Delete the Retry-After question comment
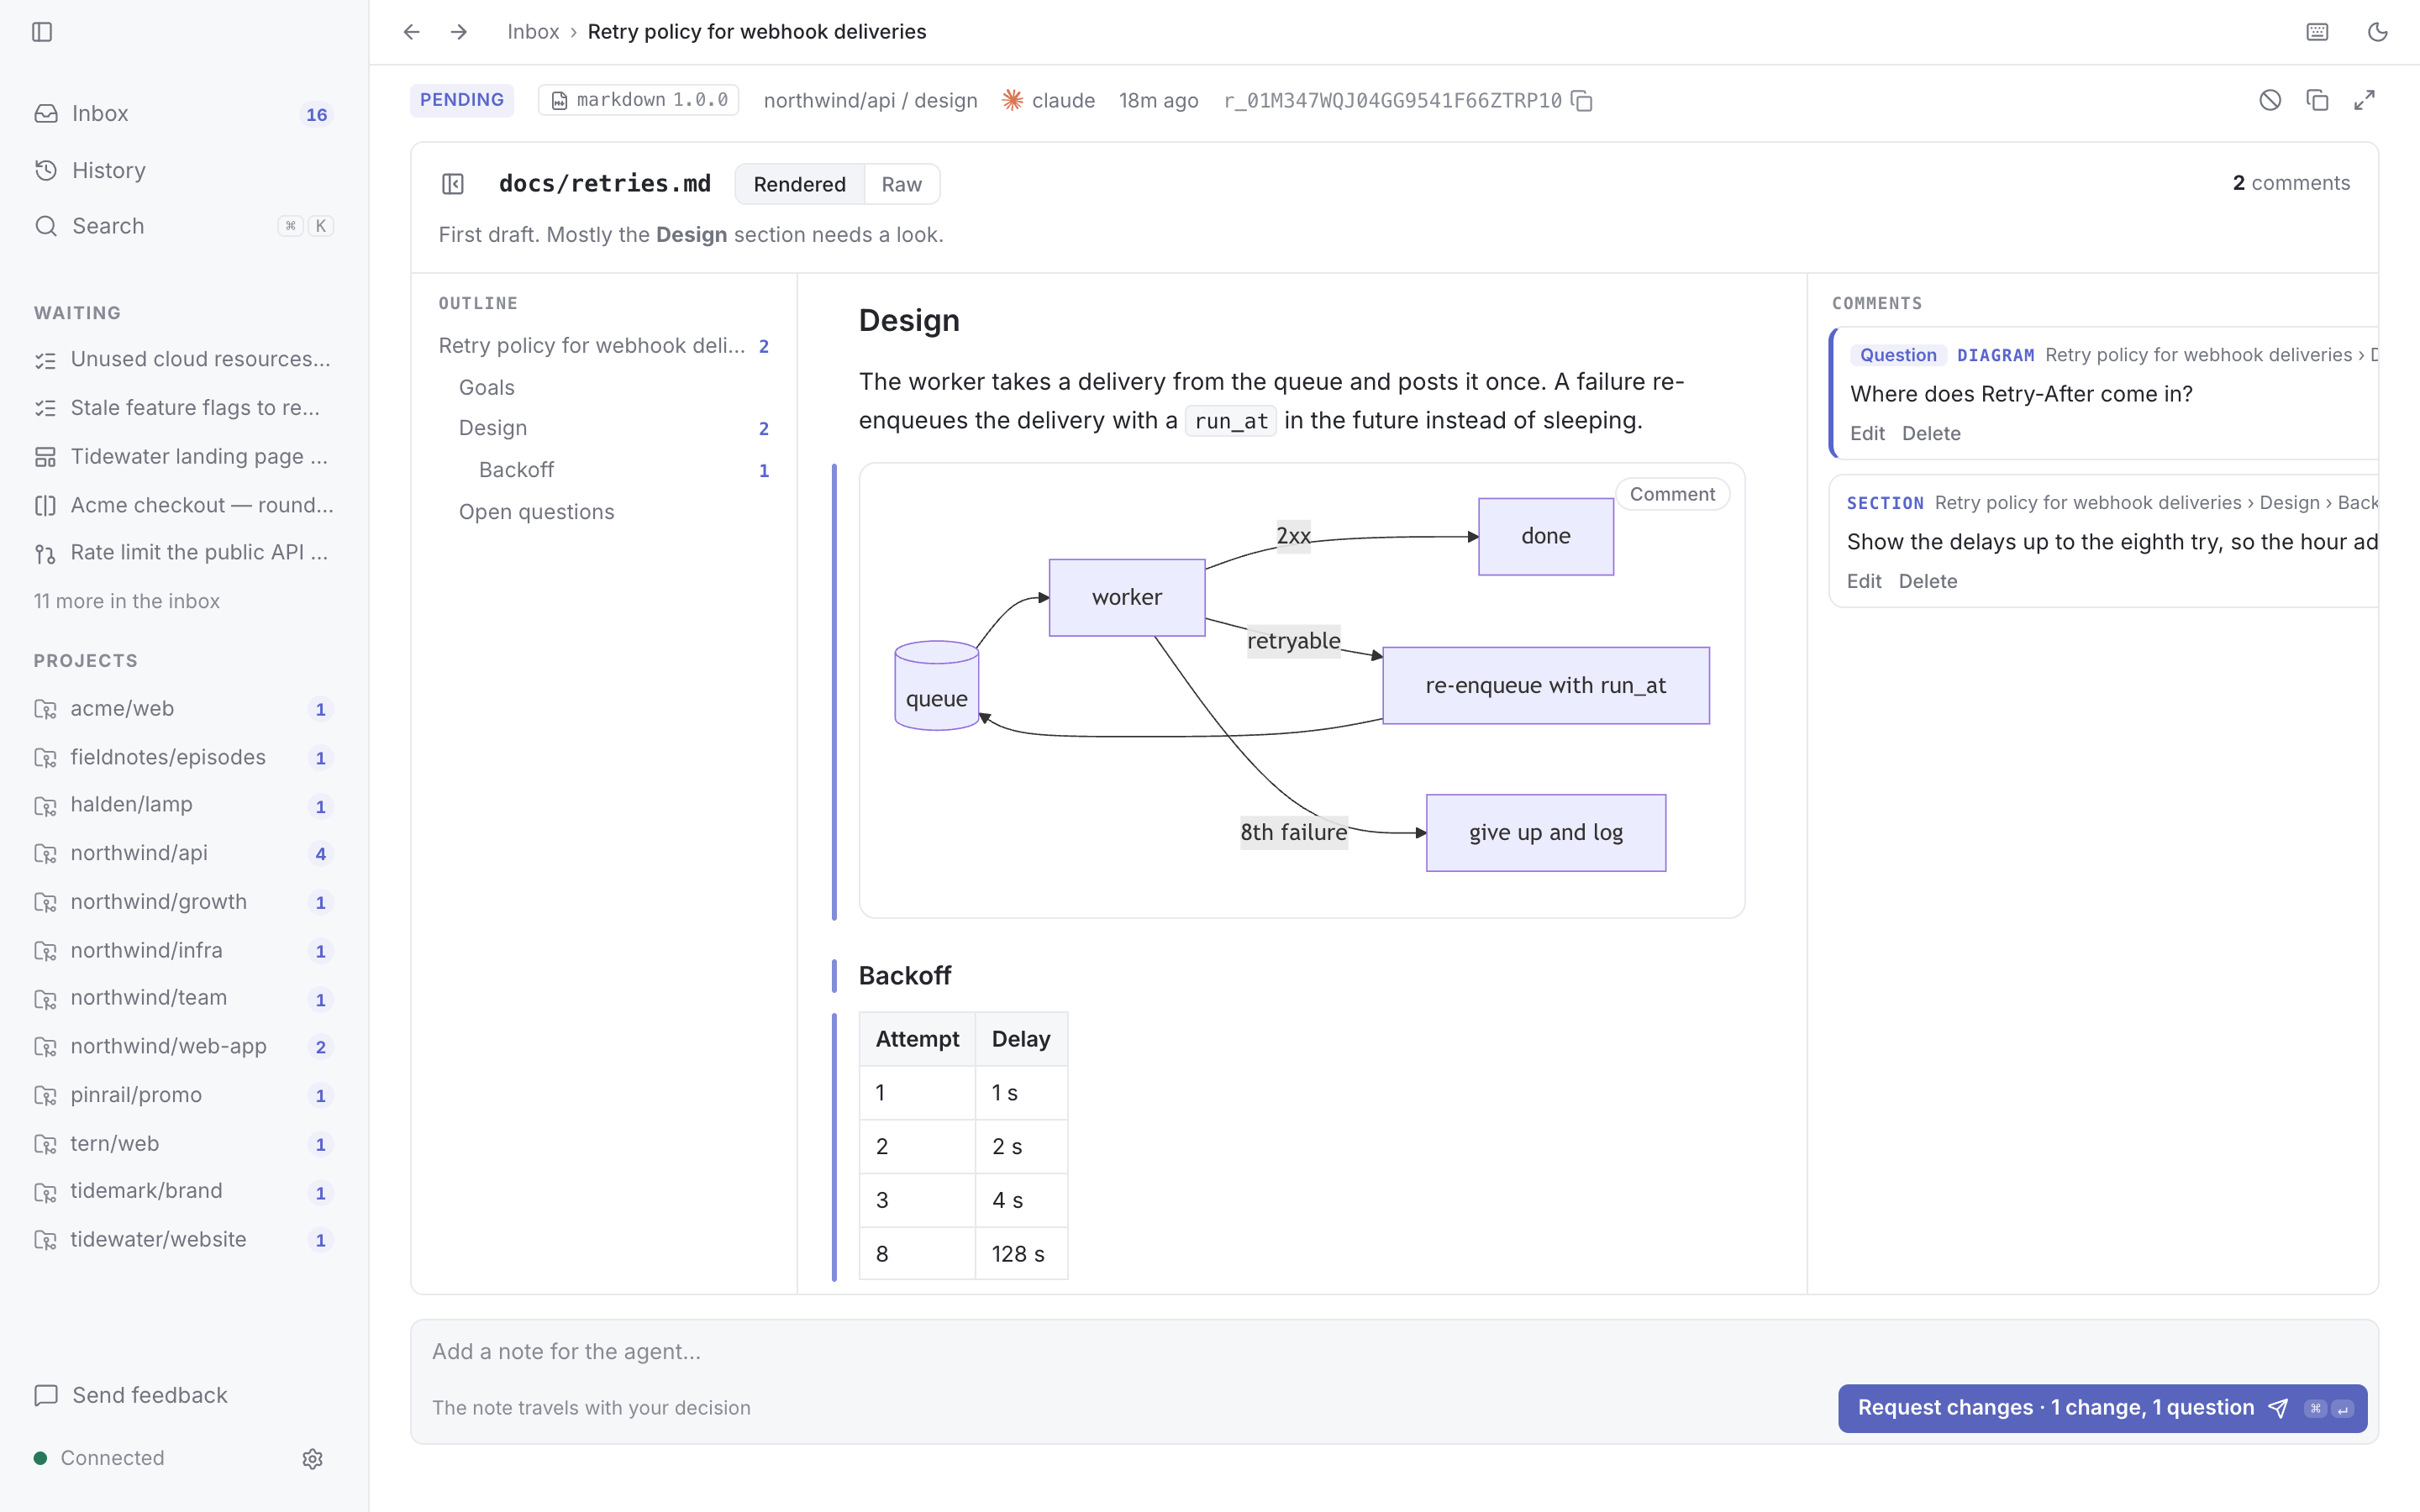 pos(1931,433)
